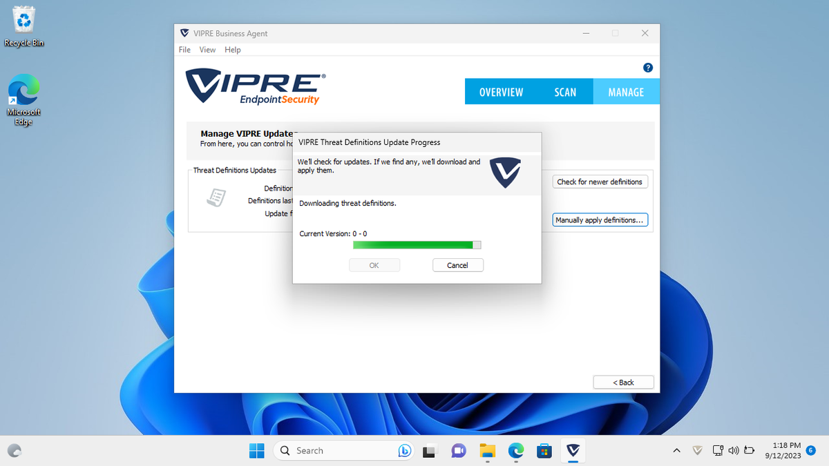This screenshot has height=466, width=829.
Task: Click the update download progress bar
Action: point(417,244)
